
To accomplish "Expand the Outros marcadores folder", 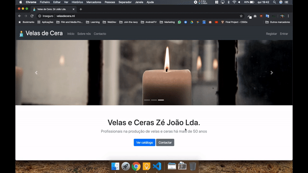I will (278, 22).
